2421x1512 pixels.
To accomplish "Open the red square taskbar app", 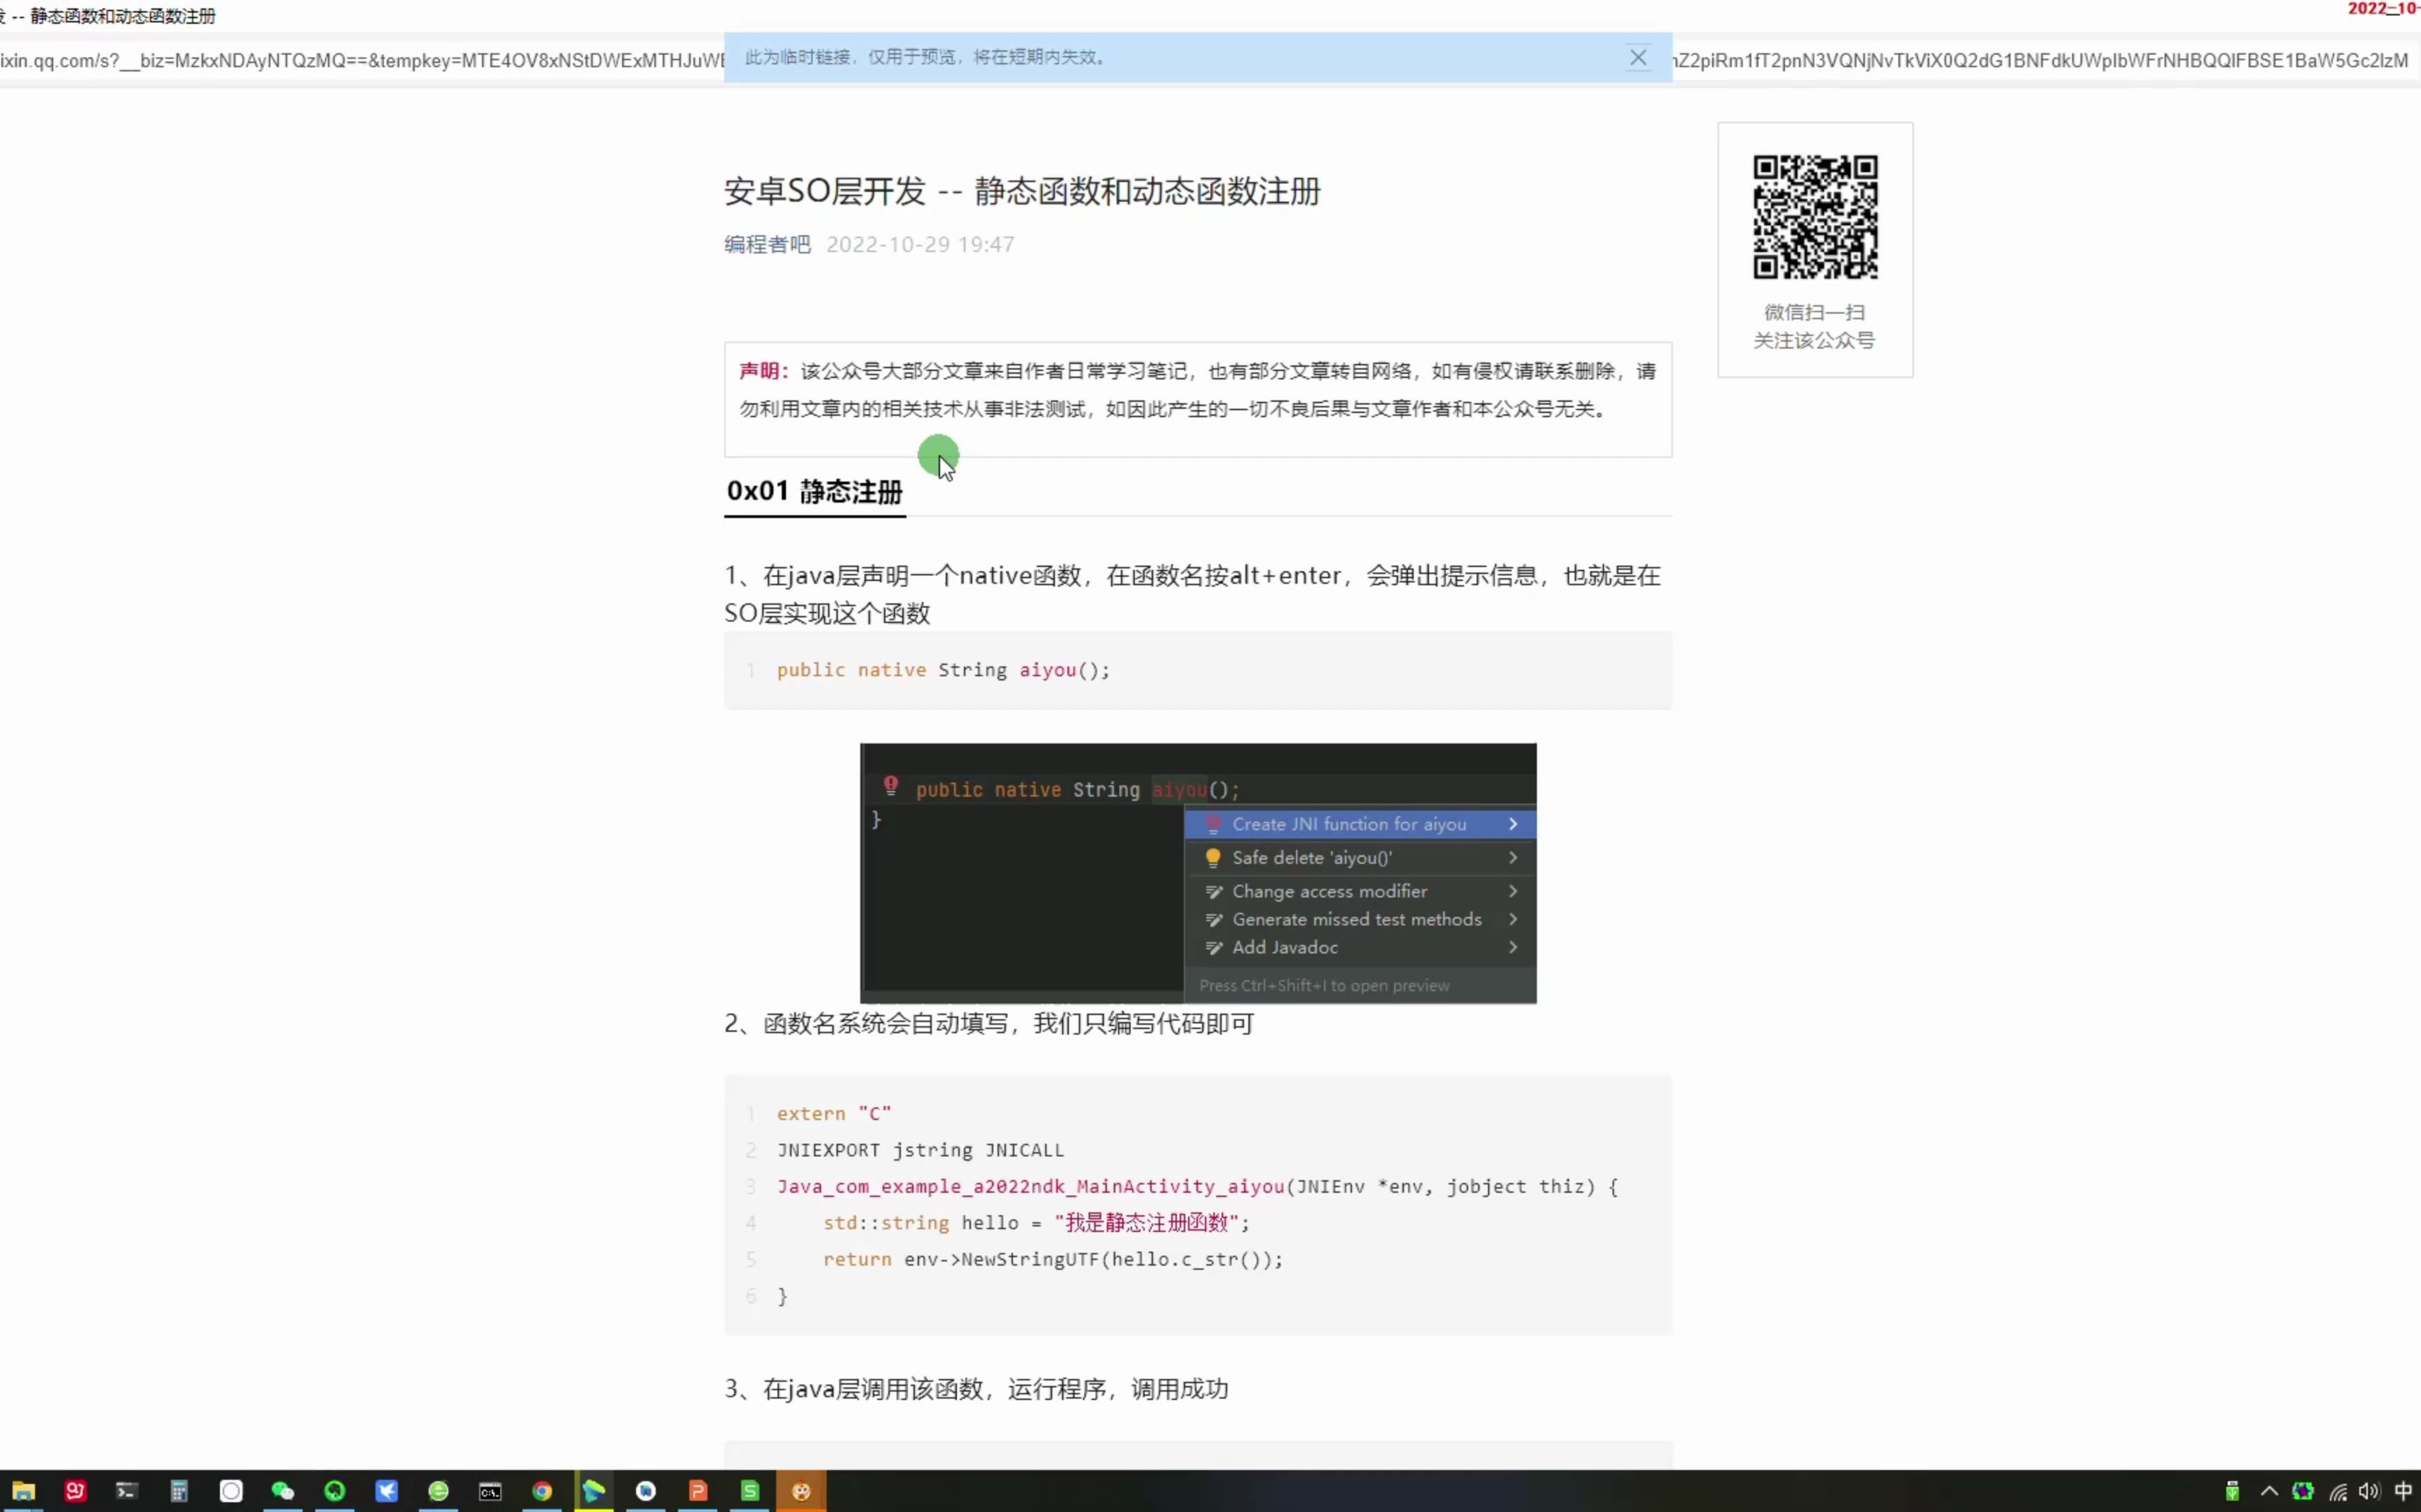I will pos(75,1491).
